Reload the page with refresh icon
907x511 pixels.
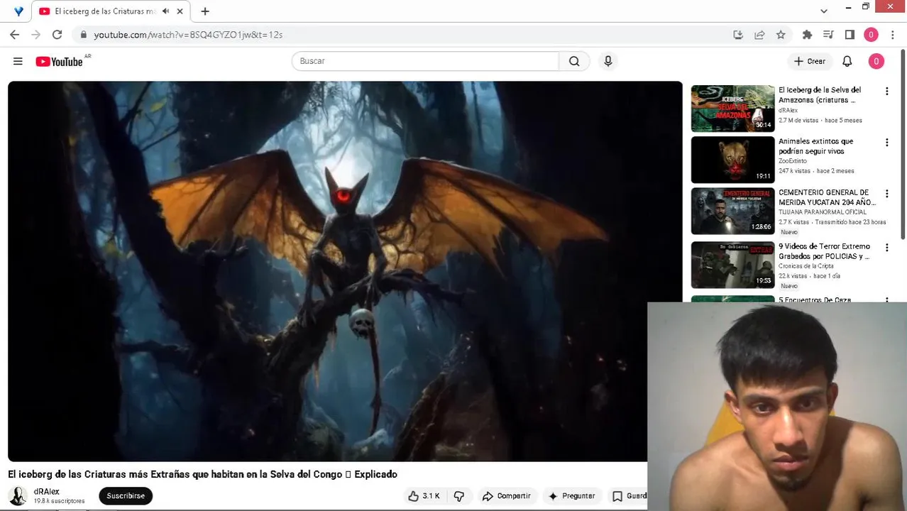tap(57, 34)
